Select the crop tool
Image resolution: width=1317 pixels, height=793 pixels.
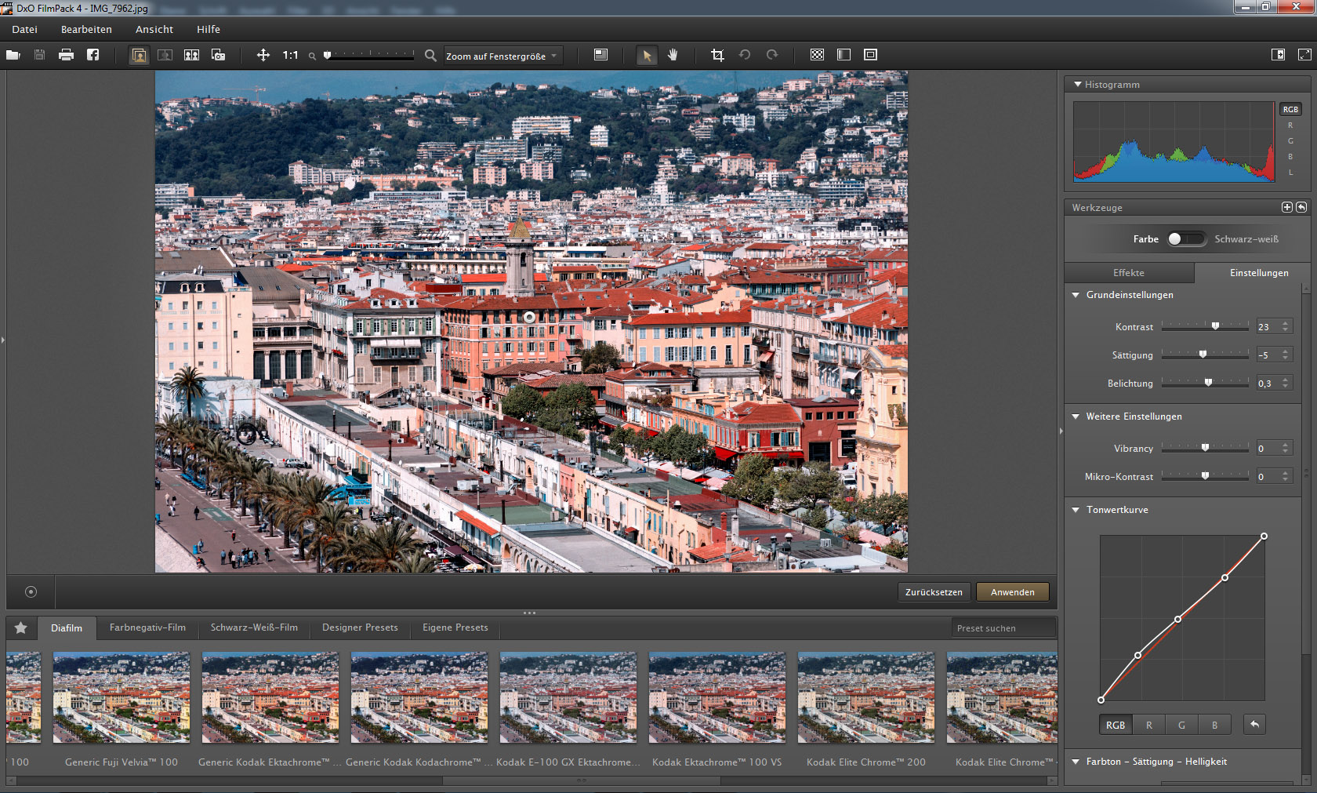tap(717, 55)
